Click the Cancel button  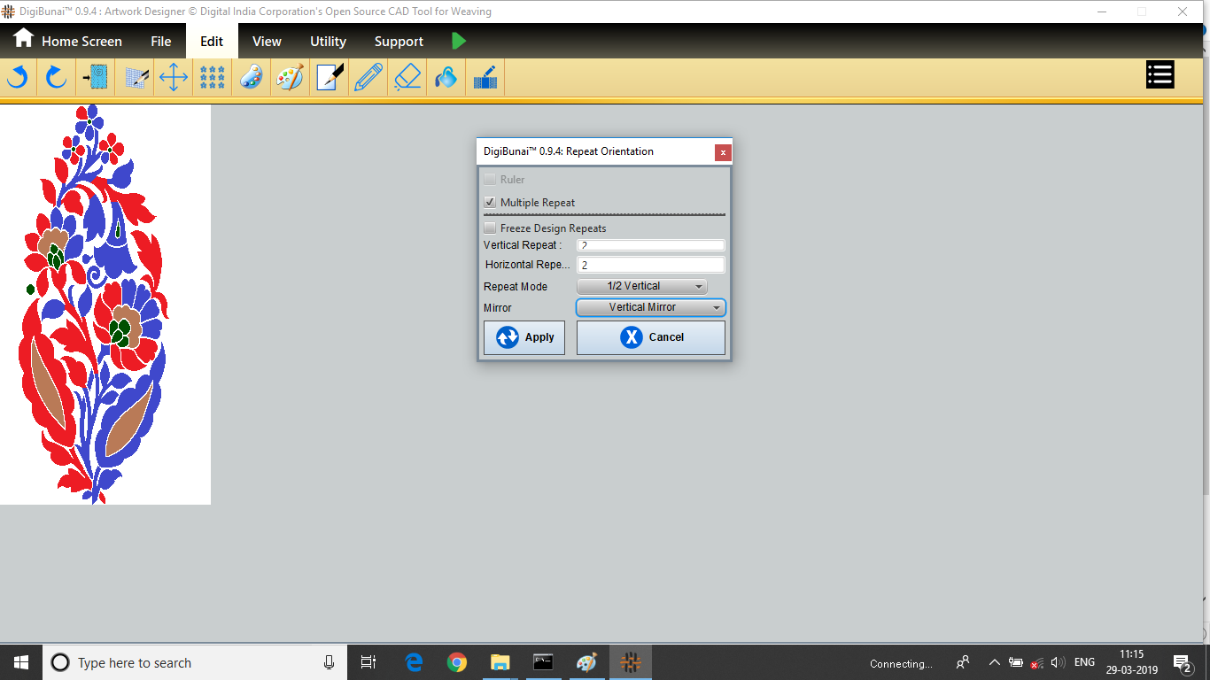651,337
